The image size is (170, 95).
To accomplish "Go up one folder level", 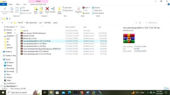I will point(11,23).
